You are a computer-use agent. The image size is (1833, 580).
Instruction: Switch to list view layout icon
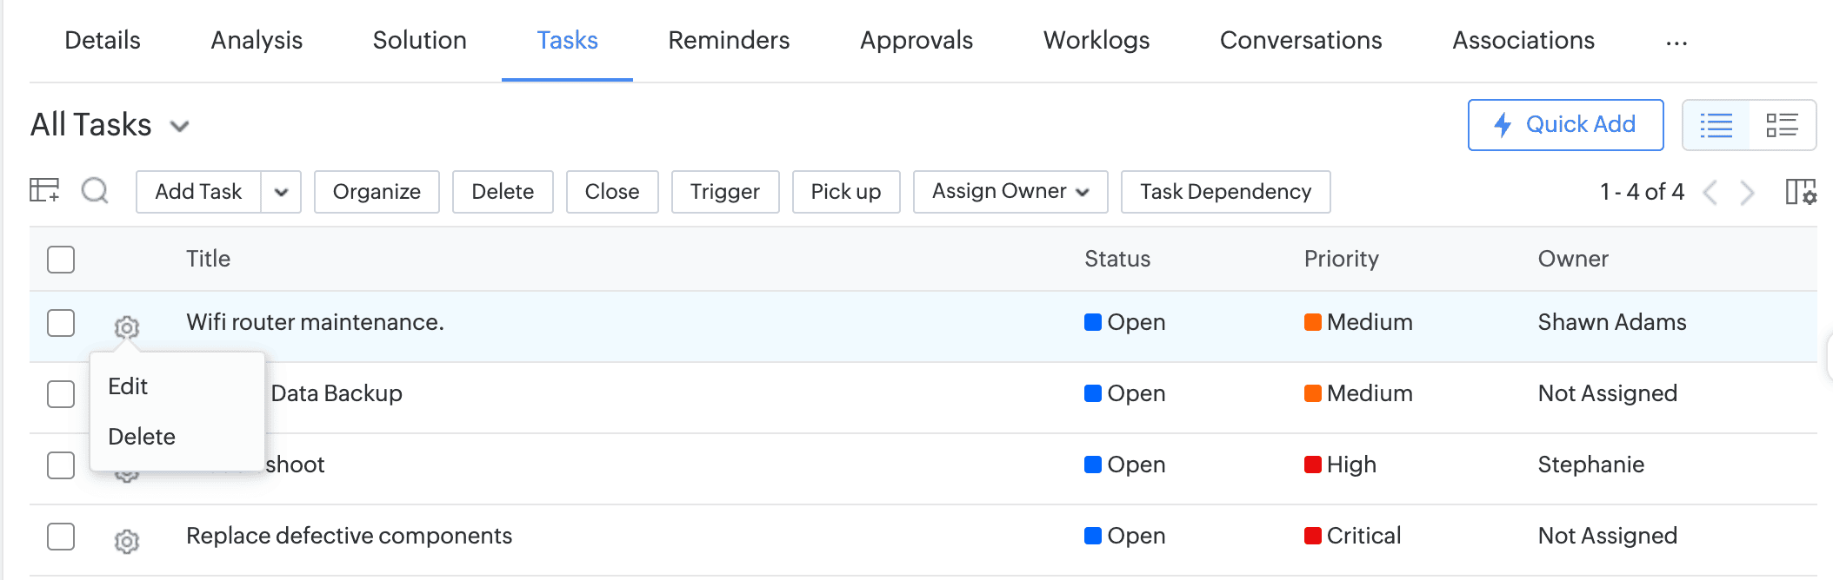coord(1716,125)
